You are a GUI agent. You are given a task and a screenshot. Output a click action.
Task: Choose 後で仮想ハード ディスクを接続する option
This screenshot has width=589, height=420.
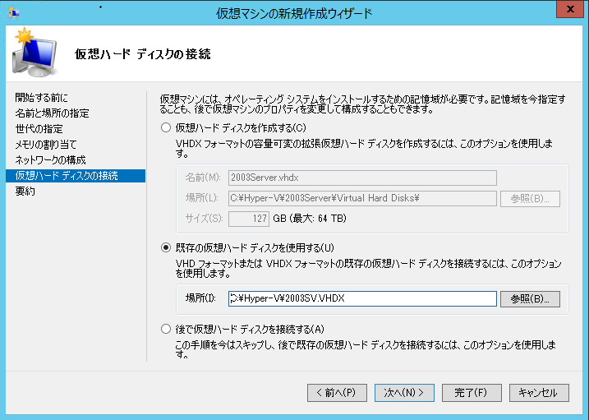pos(166,330)
